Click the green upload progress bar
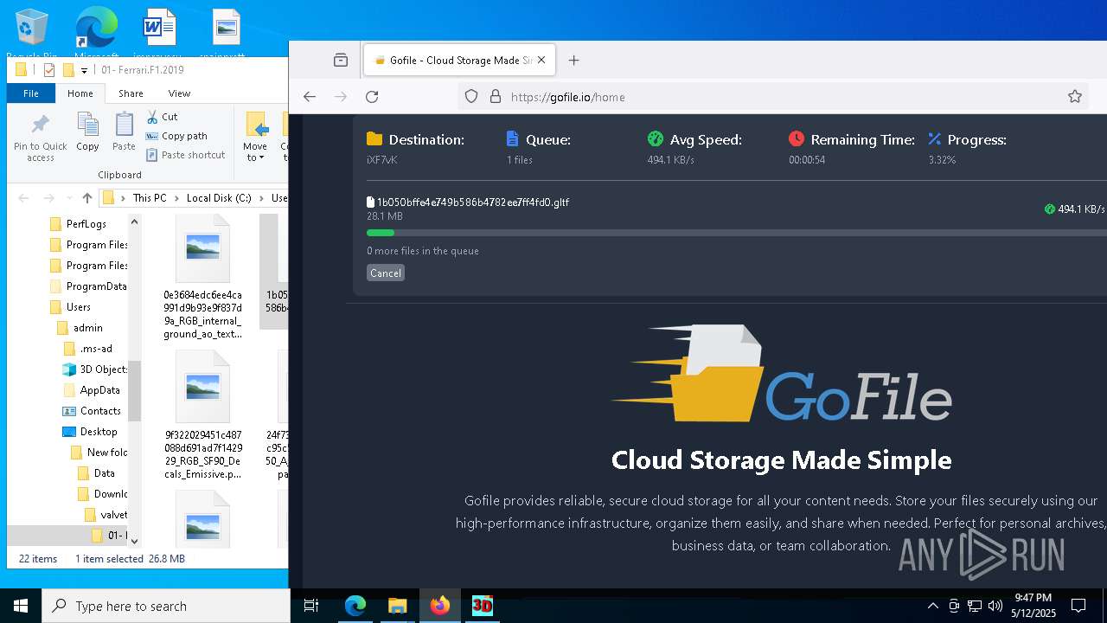The image size is (1107, 623). 381,233
